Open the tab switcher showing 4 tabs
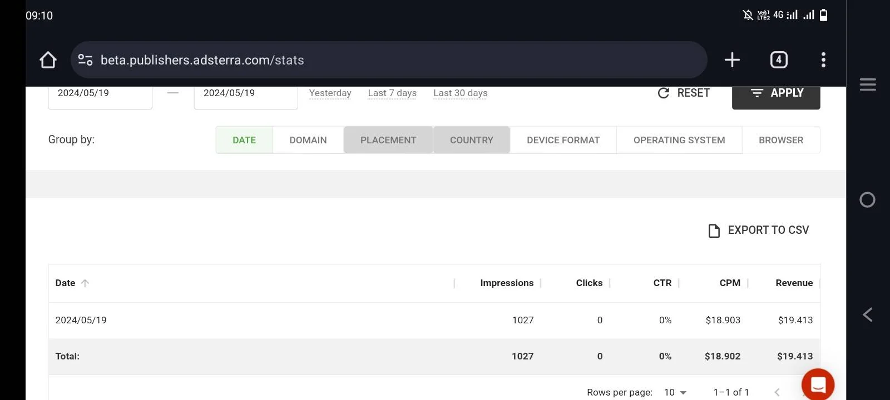The image size is (890, 400). pyautogui.click(x=779, y=60)
